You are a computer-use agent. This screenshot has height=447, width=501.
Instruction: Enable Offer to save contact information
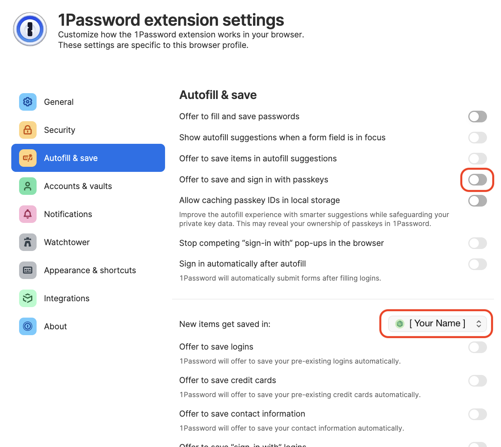tap(478, 414)
